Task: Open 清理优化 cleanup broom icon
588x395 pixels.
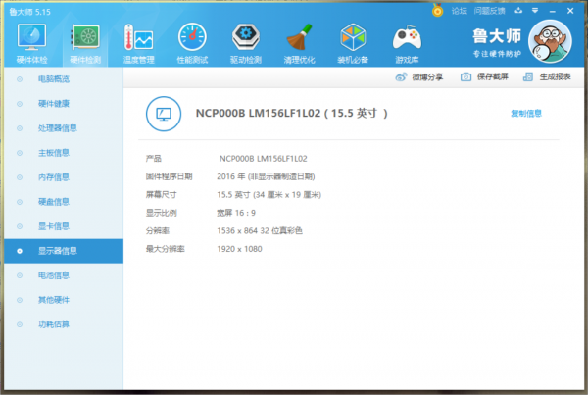Action: (299, 43)
